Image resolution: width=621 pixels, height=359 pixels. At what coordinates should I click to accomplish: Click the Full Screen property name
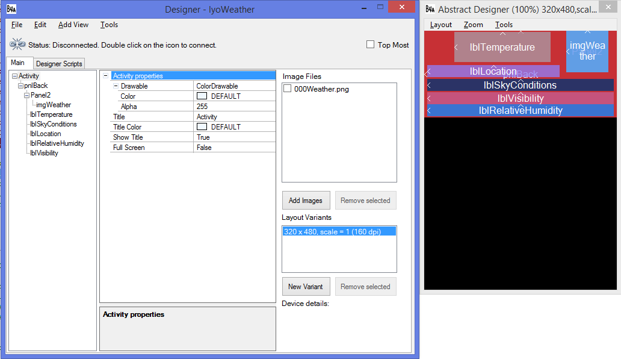129,148
